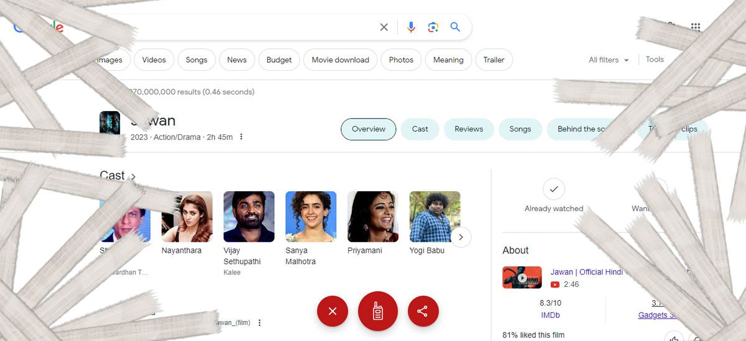The image size is (746, 341).
Task: Select the Songs search filter chip
Action: 196,60
